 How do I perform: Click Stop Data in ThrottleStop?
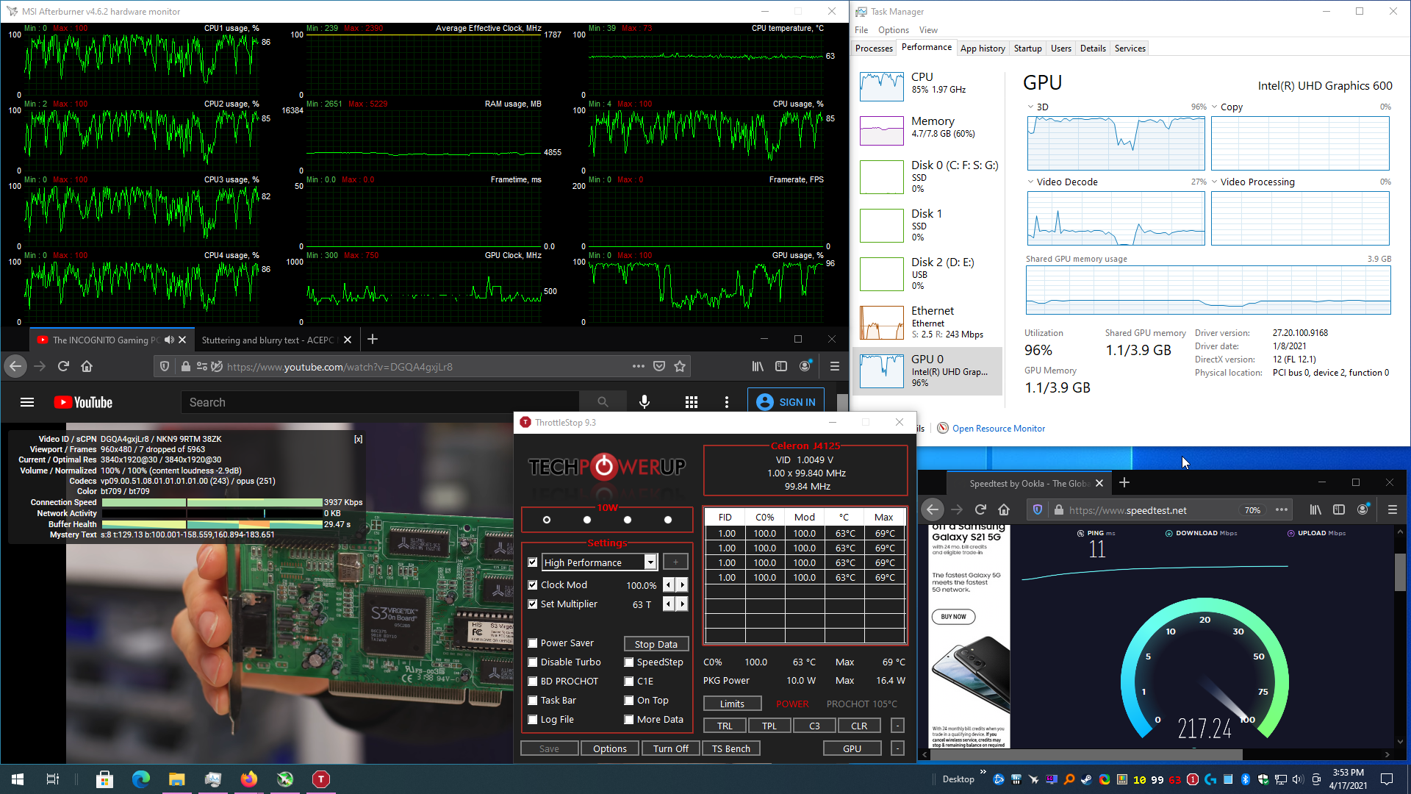(x=656, y=644)
